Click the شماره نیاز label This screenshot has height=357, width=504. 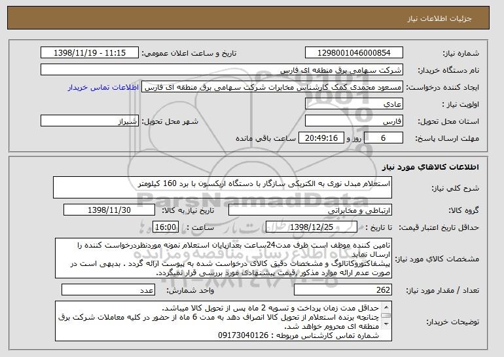[461, 54]
